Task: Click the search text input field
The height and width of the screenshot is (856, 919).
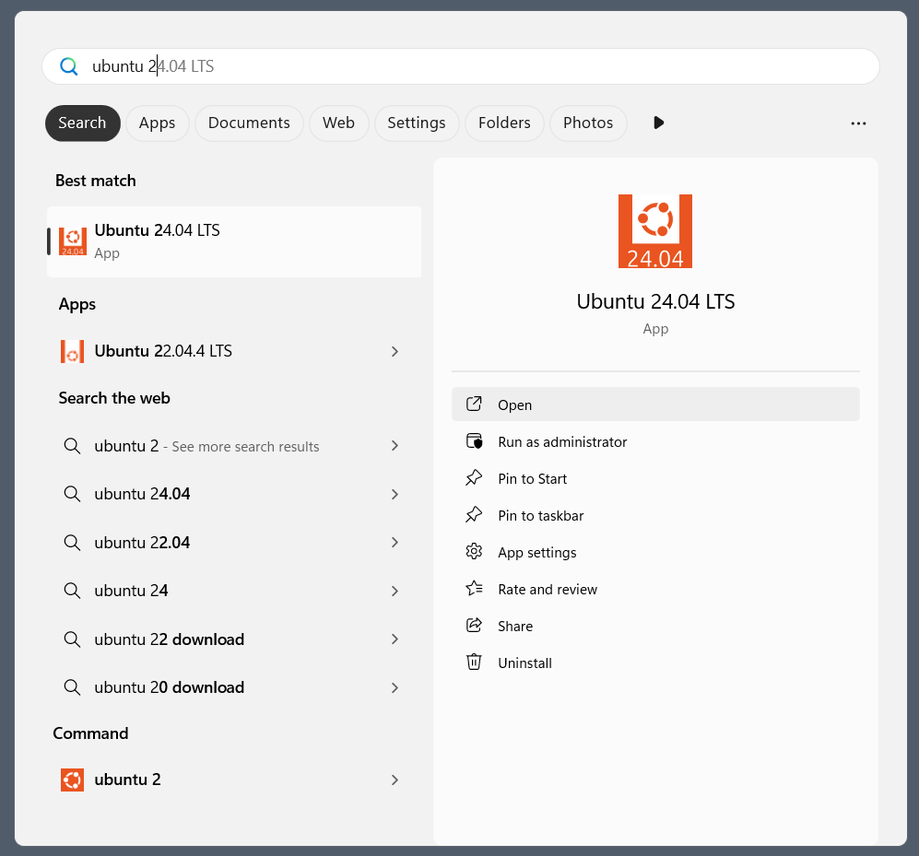Action: 461,66
